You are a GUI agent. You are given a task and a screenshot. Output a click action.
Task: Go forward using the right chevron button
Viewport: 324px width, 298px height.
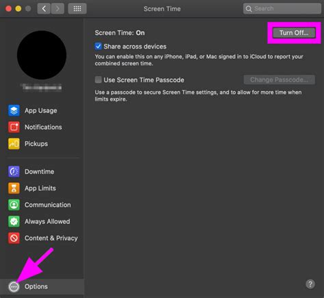57,9
